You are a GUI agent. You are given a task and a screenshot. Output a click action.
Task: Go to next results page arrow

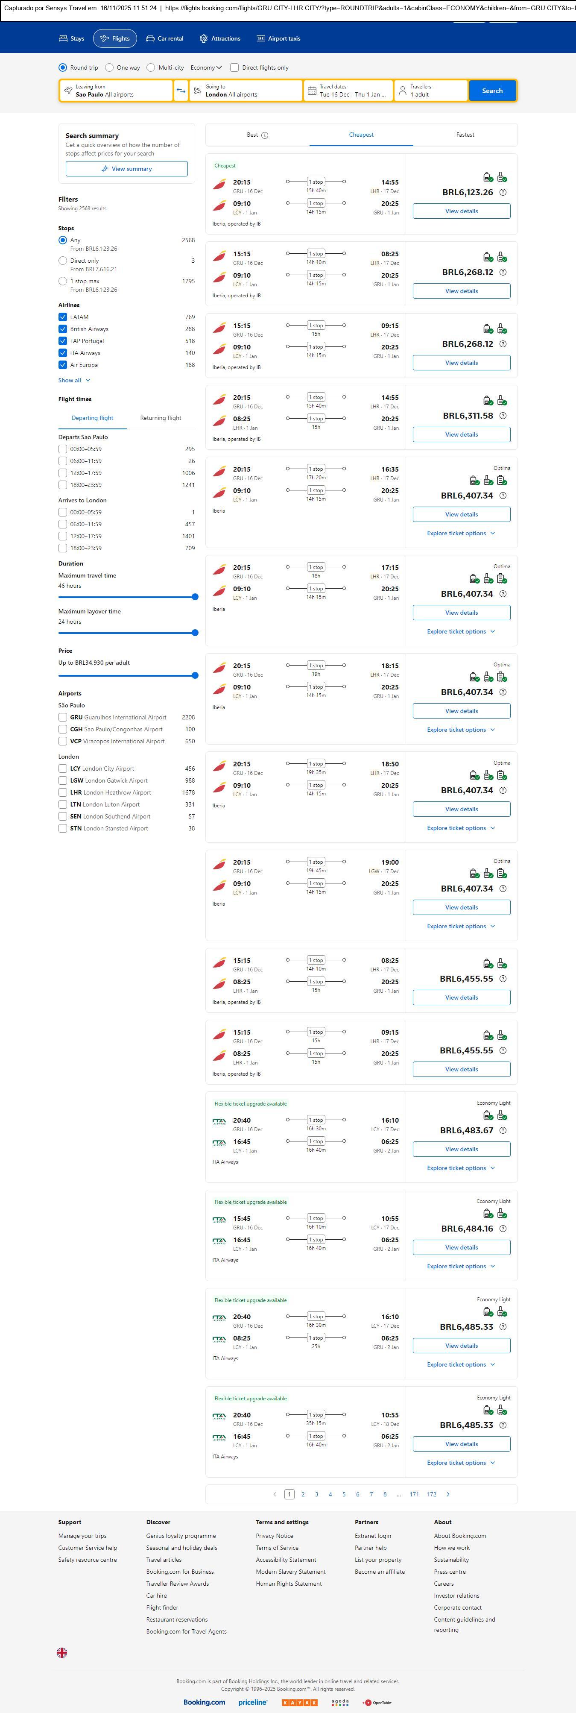coord(448,1493)
